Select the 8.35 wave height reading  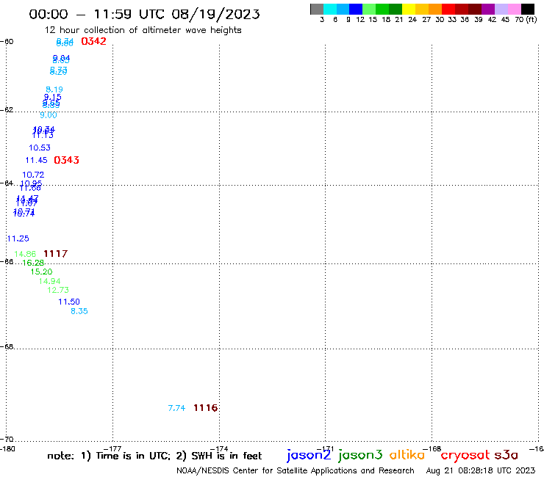79,311
